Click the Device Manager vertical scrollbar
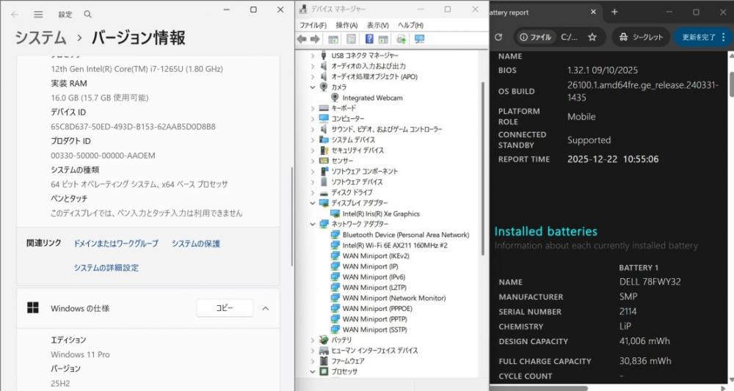 483,169
